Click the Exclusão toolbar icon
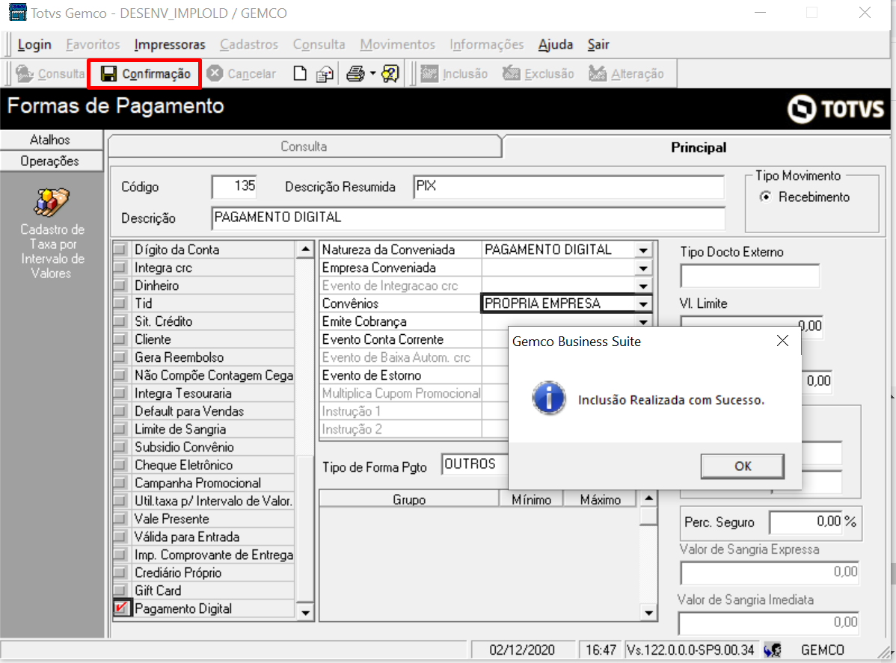 511,74
